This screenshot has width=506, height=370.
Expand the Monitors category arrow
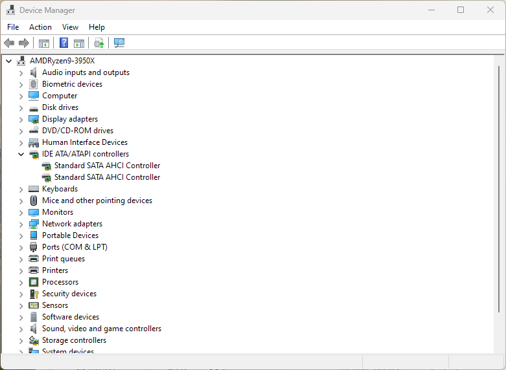(21, 212)
